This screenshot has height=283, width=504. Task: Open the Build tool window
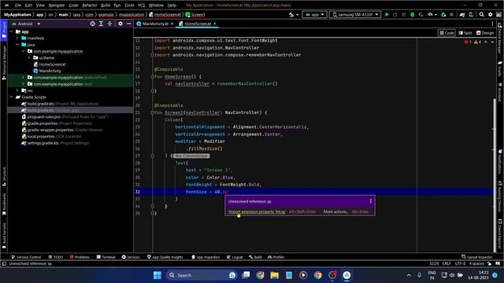click(x=255, y=257)
